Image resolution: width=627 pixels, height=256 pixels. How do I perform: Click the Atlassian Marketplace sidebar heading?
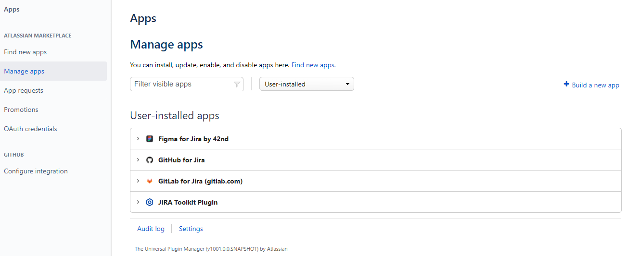[38, 36]
